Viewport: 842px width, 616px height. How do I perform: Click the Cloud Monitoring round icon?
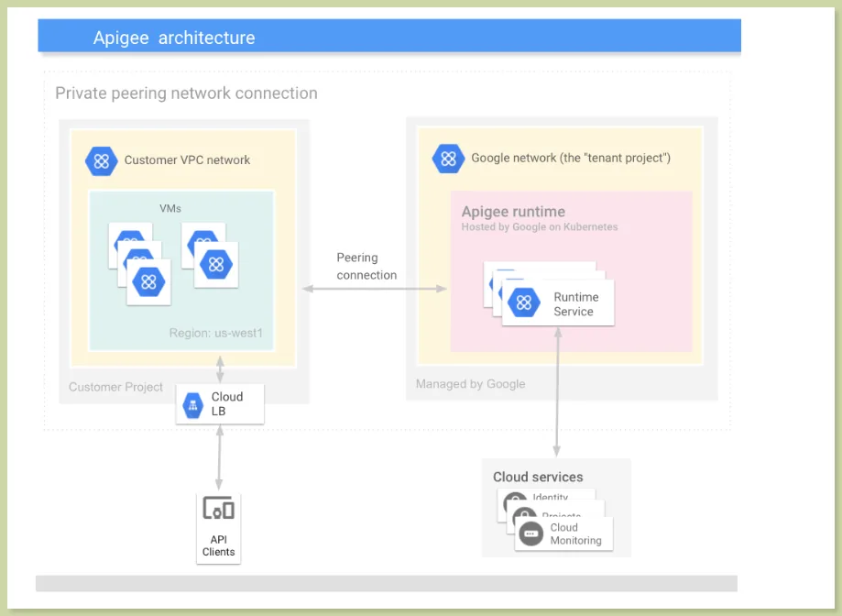(531, 533)
